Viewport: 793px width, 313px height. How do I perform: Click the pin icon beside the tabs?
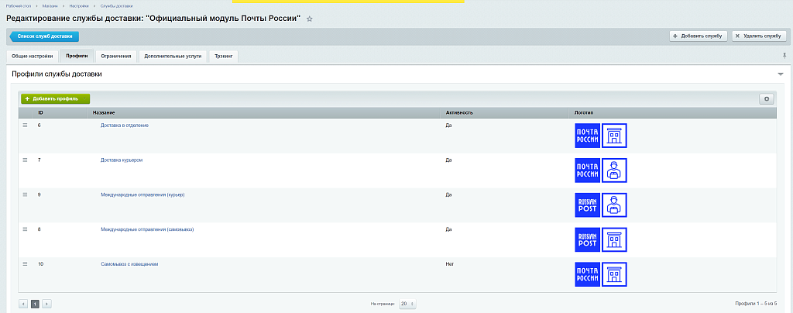pyautogui.click(x=784, y=56)
